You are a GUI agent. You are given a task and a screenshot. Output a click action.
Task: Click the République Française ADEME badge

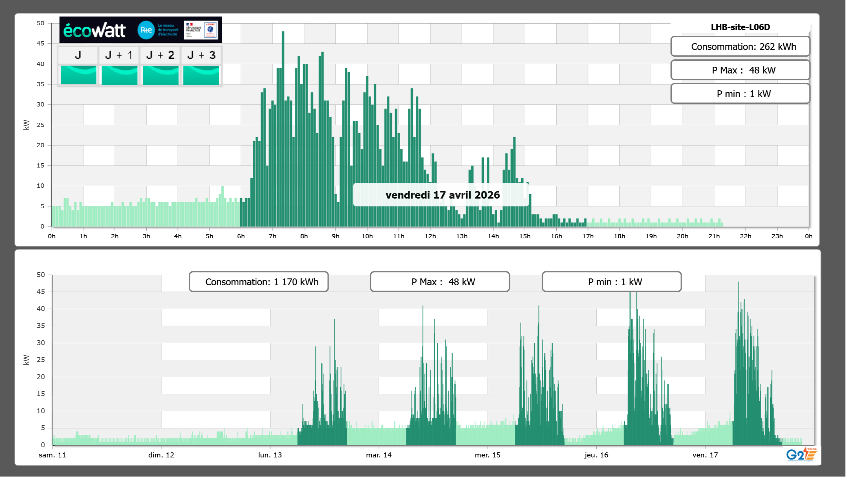pyautogui.click(x=201, y=30)
